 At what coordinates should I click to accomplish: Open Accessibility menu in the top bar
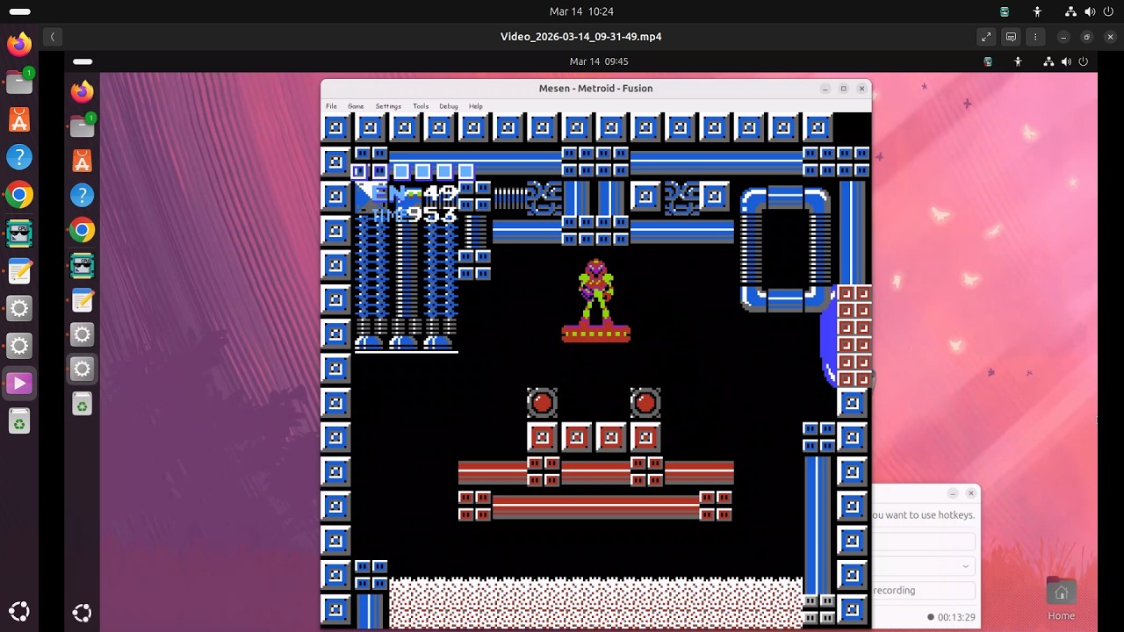pos(1037,11)
